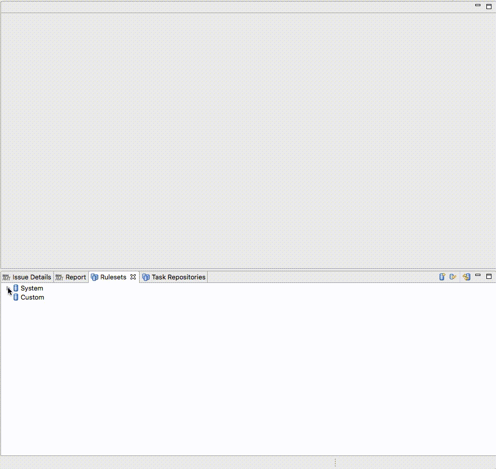
Task: Minimize the Rulesets bottom panel
Action: 478,276
